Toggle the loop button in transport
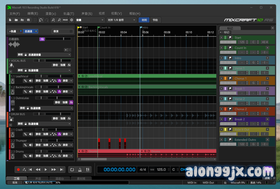 [x=72, y=170]
